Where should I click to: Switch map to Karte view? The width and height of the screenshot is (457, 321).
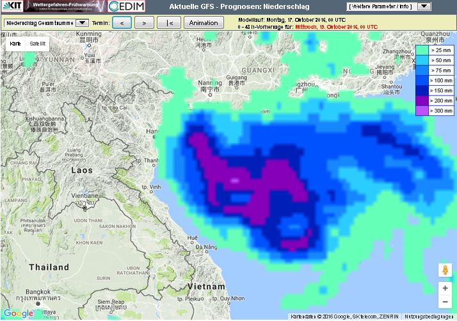pyautogui.click(x=15, y=43)
